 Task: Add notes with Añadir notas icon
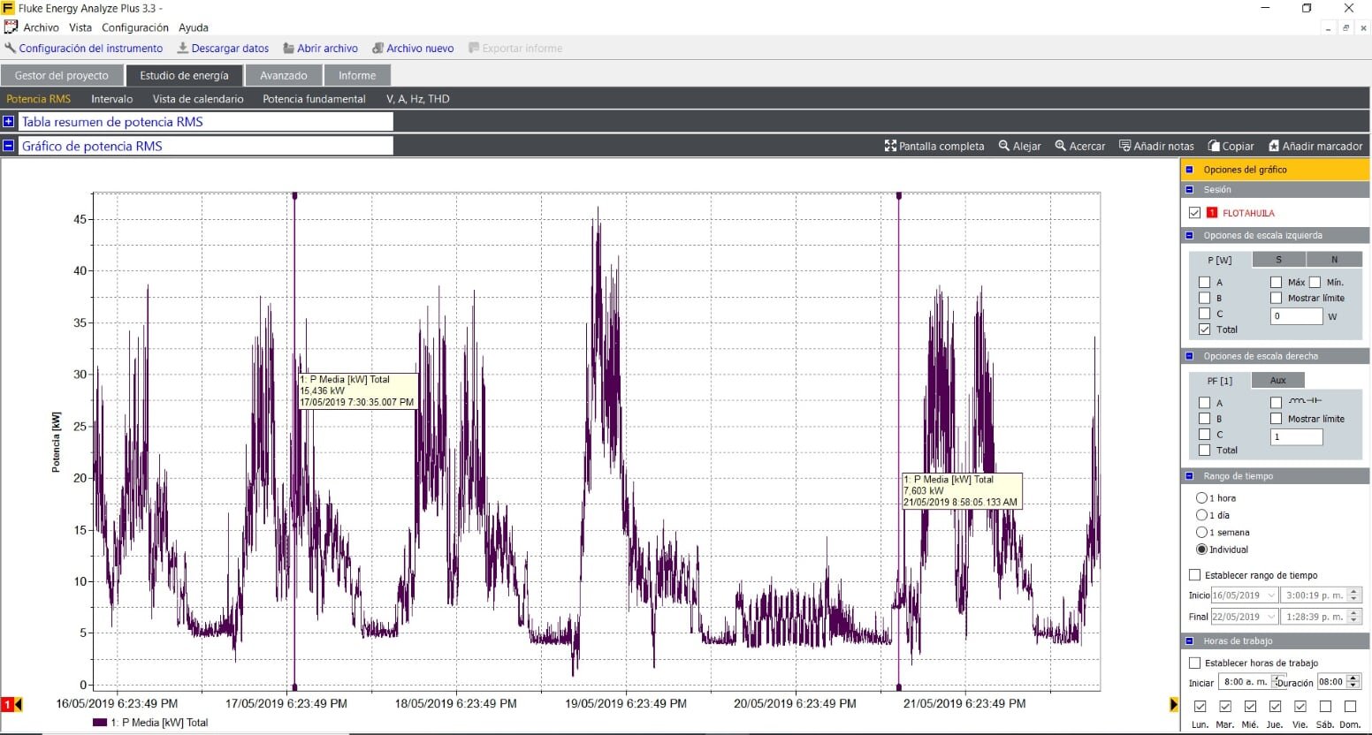[1124, 146]
